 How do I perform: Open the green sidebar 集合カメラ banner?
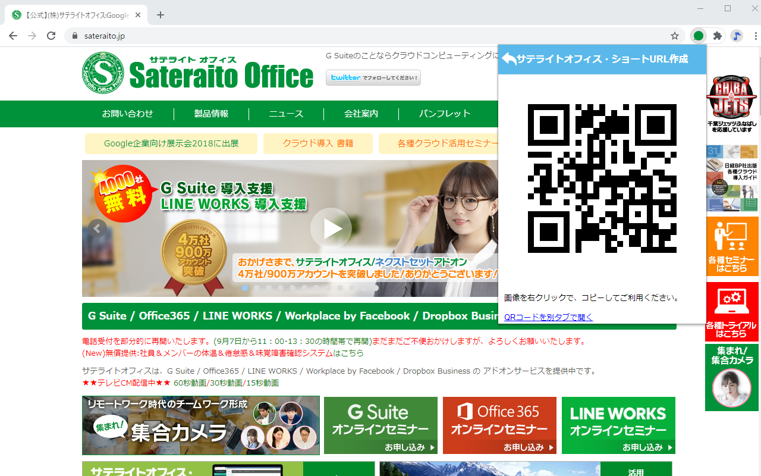tap(732, 377)
